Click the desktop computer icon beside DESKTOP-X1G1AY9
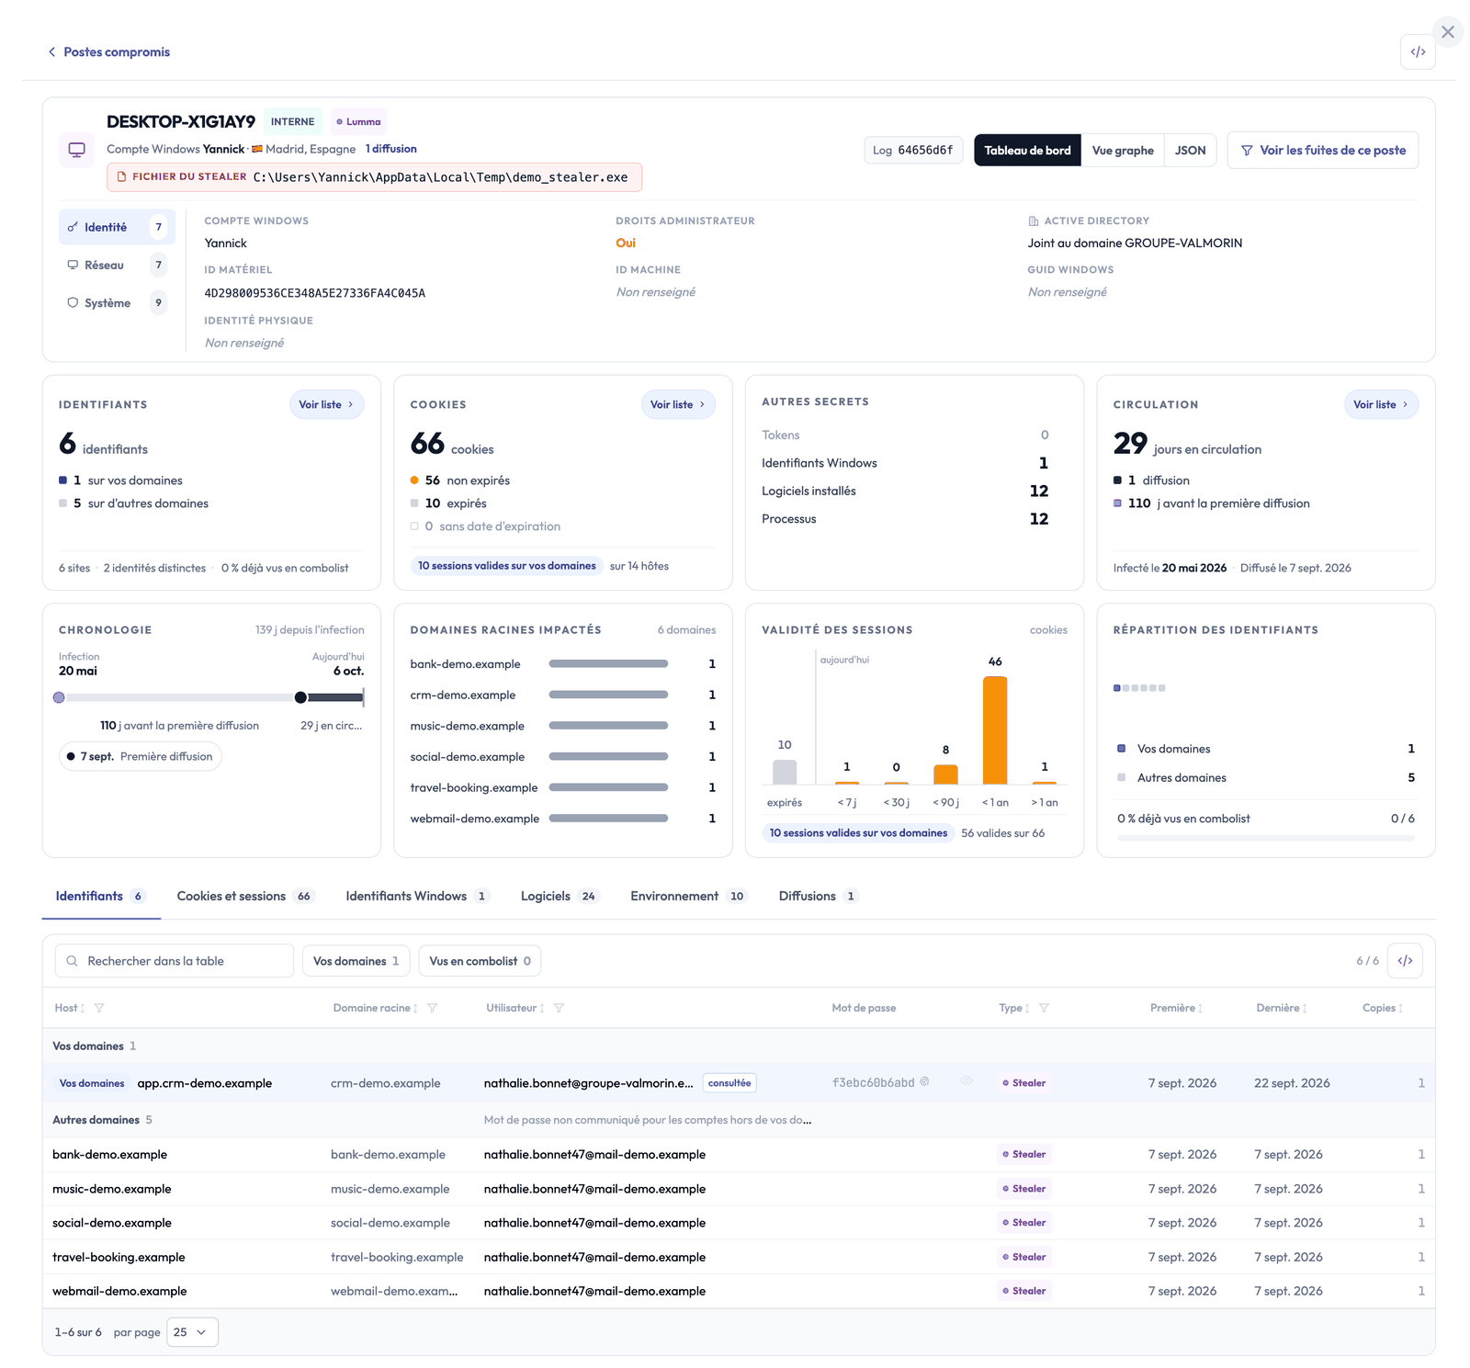The height and width of the screenshot is (1368, 1470). [77, 150]
